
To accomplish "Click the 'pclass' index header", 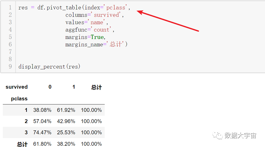I will (x=19, y=99).
